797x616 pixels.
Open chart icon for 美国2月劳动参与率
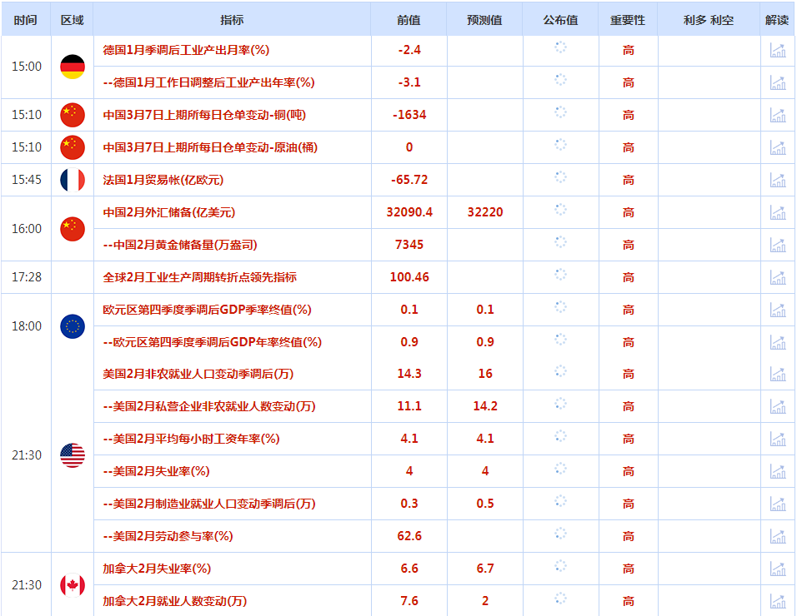[x=778, y=536]
